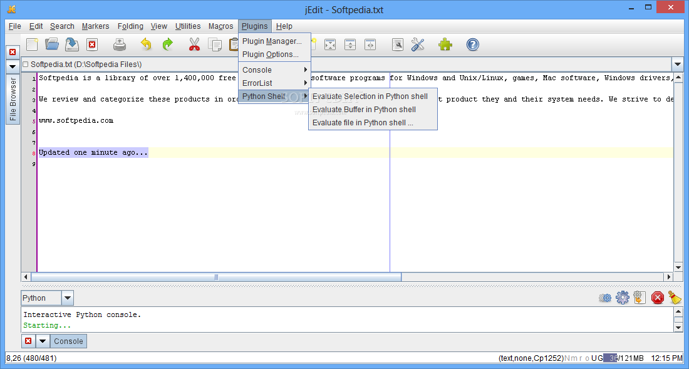Screen dimensions: 689x369
Task: Close the buffer with red X toolbar icon
Action: point(92,44)
